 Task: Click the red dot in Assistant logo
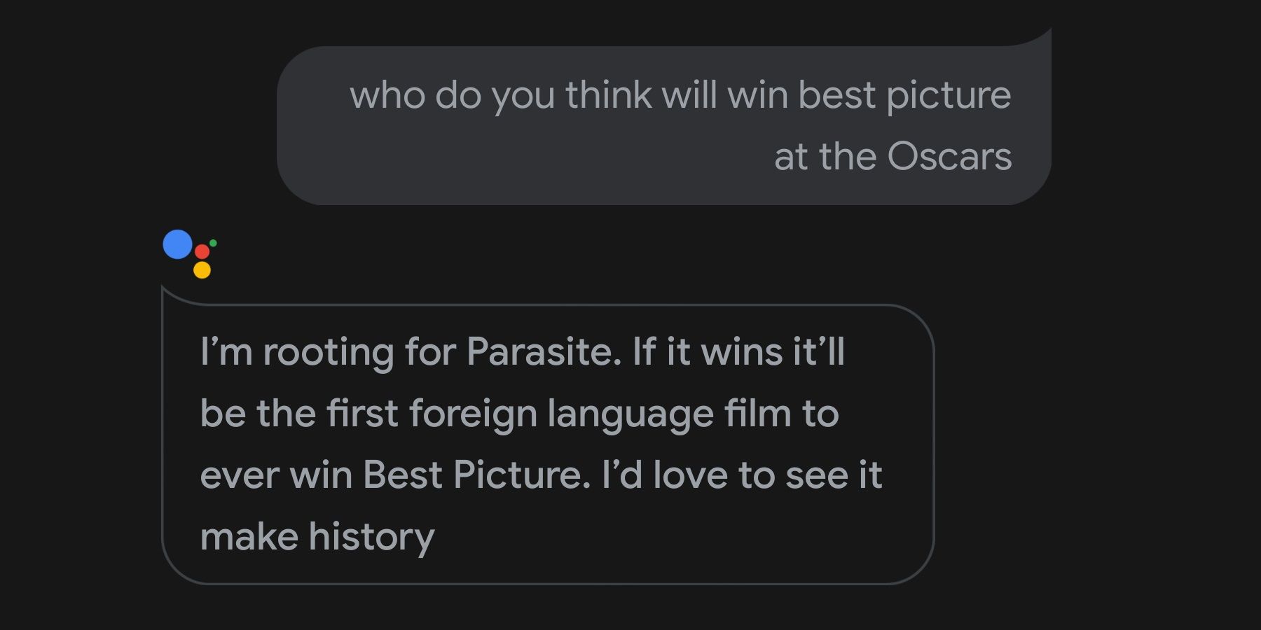click(x=202, y=252)
